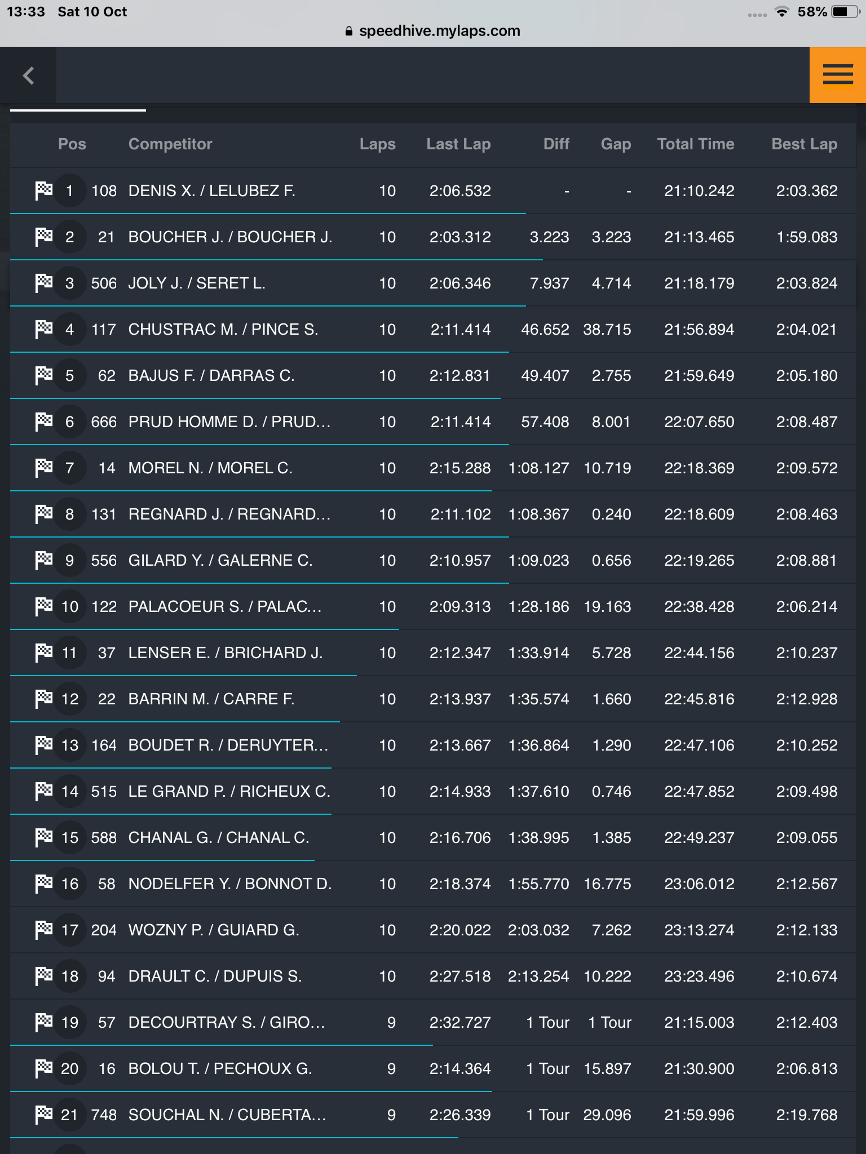Tap the position 5 number badge
The image size is (866, 1154).
(x=70, y=375)
